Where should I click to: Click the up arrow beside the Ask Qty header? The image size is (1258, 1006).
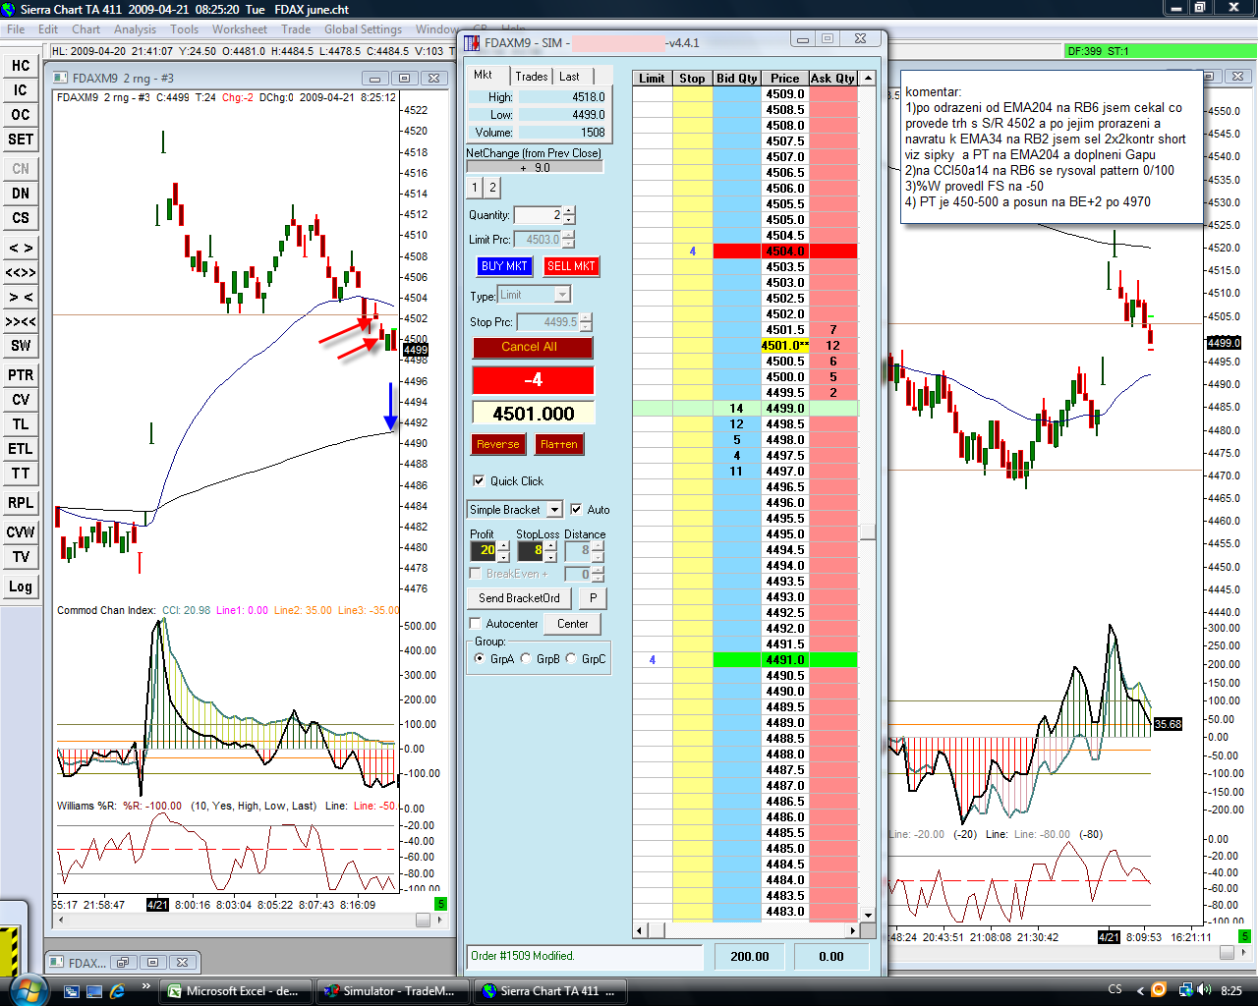point(867,79)
